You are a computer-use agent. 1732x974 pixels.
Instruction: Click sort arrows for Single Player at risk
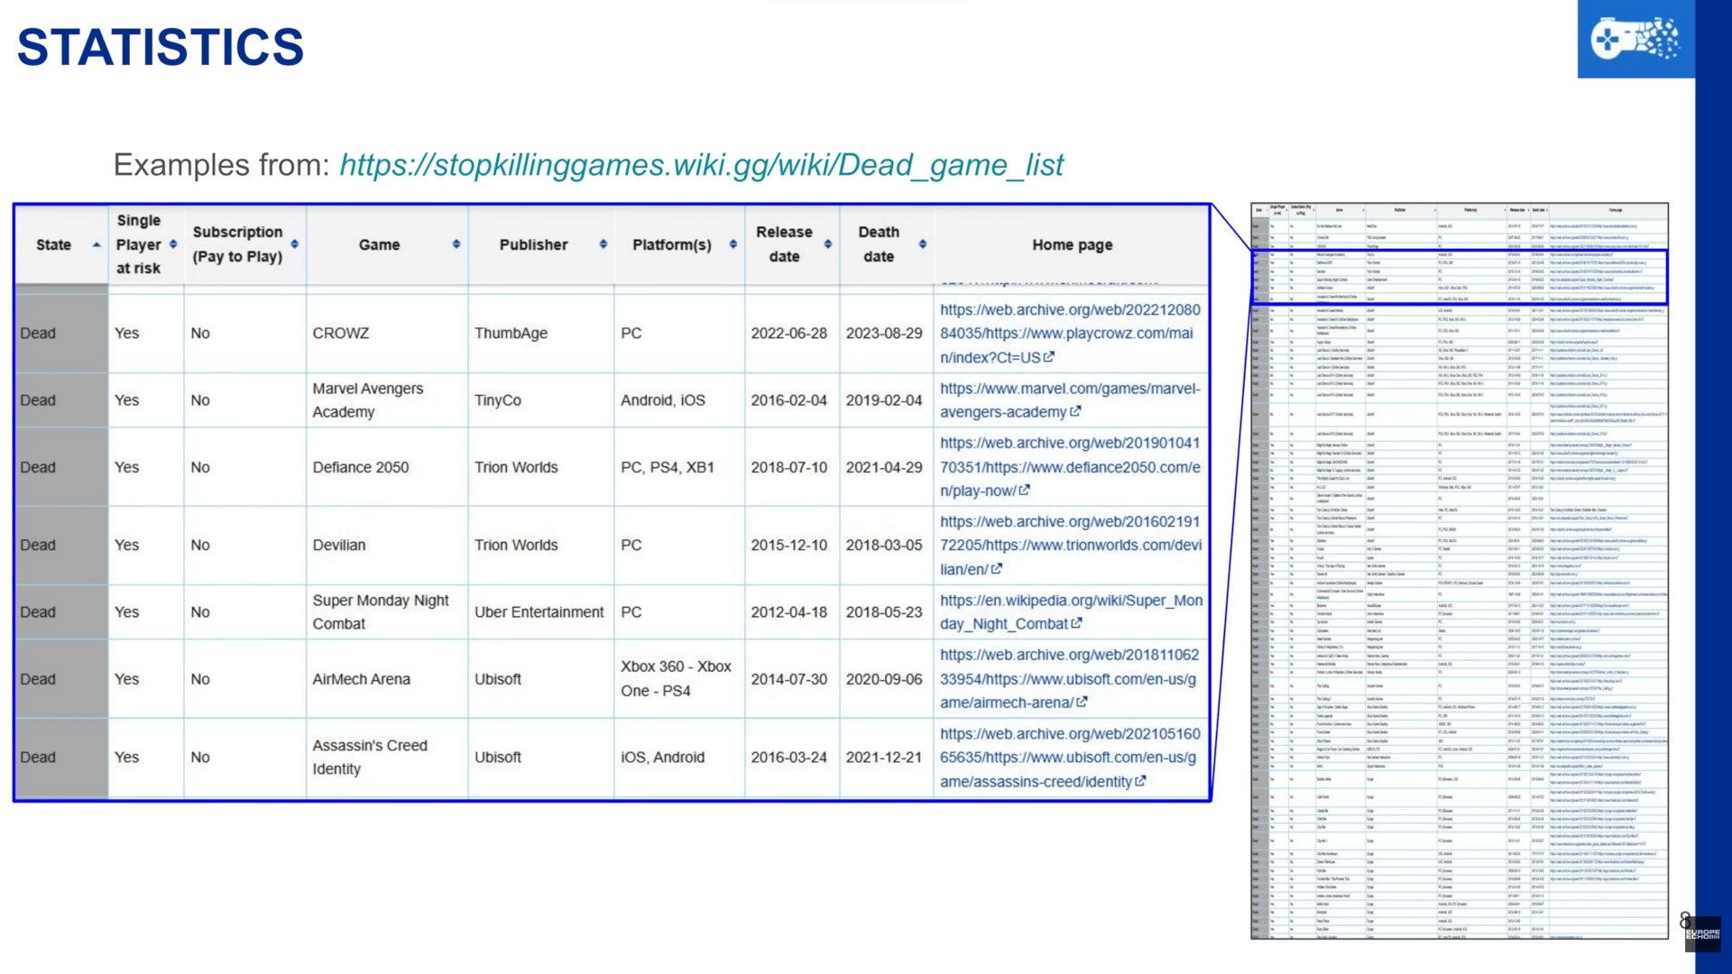pos(173,244)
